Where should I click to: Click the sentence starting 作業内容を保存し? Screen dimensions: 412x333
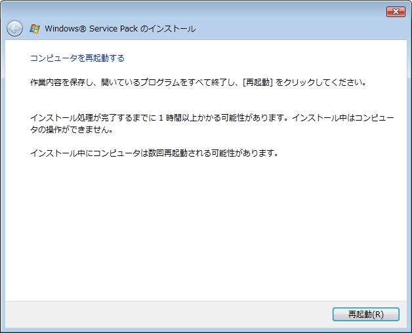(198, 83)
